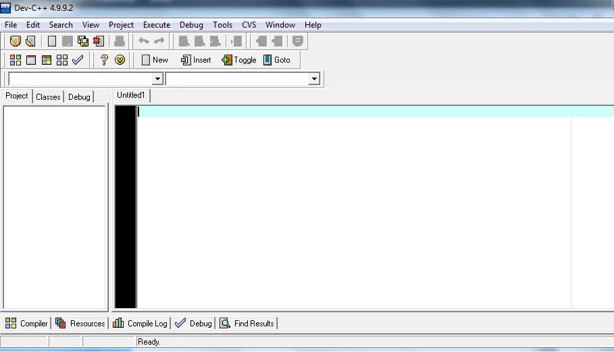Click the red-X Close file icon
Image resolution: width=614 pixels, height=352 pixels.
99,40
